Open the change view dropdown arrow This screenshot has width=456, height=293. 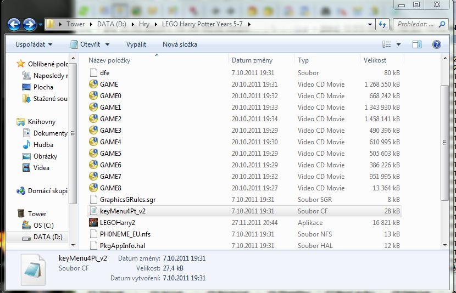398,44
